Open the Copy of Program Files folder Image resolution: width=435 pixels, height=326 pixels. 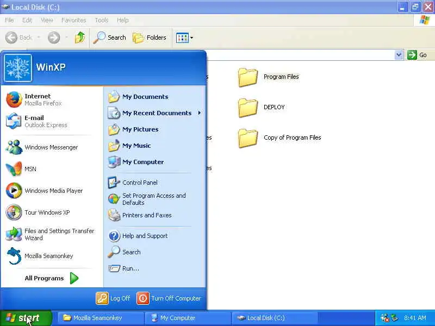(279, 138)
